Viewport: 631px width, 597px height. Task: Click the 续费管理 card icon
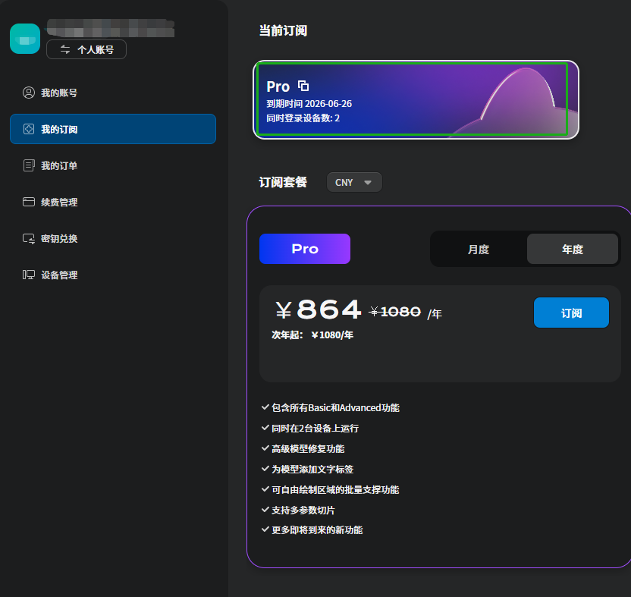[x=29, y=202]
